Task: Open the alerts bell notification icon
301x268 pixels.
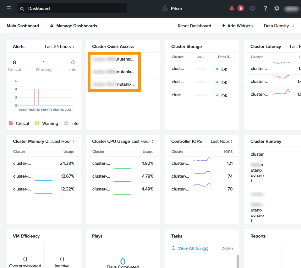Action: (233, 8)
